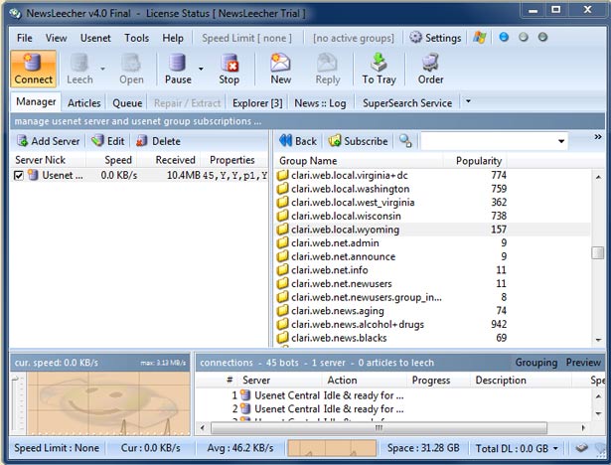611x465 pixels.
Task: Open the Total DL dropdown arrow
Action: pyautogui.click(x=555, y=448)
